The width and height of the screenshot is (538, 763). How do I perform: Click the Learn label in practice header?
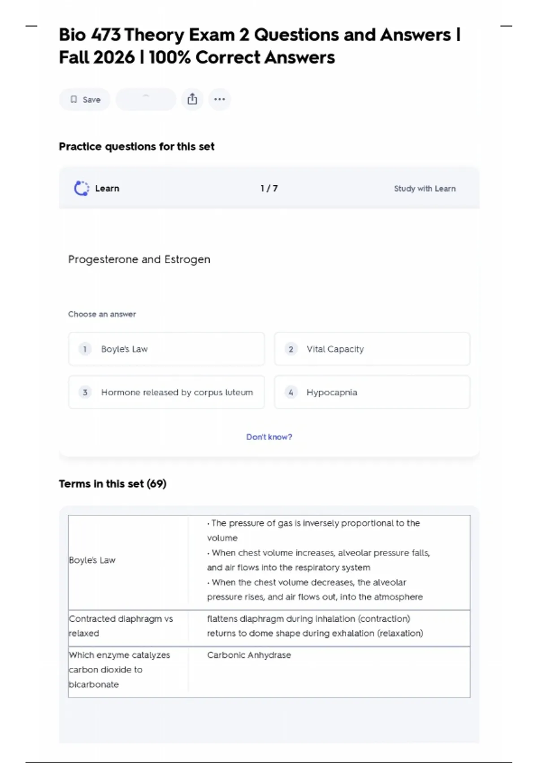point(107,189)
